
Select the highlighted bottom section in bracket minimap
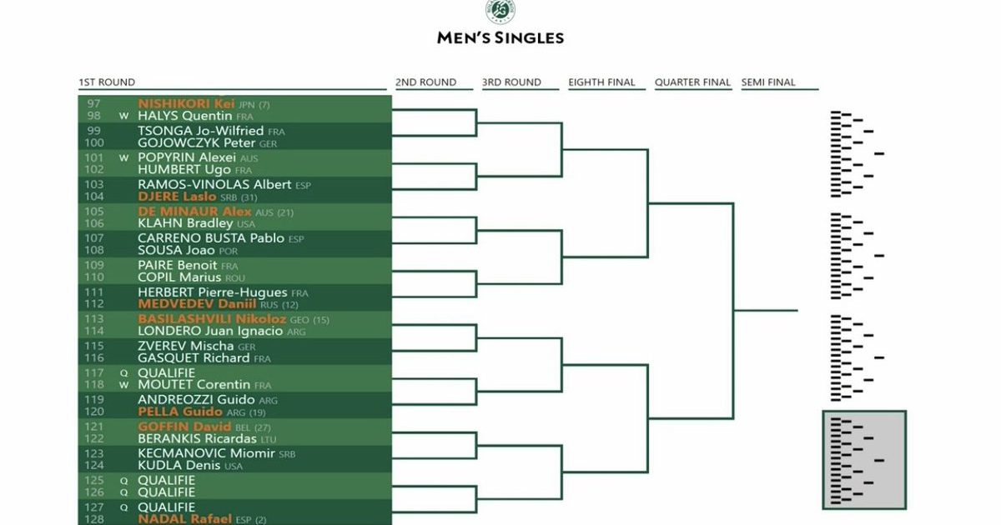(864, 459)
